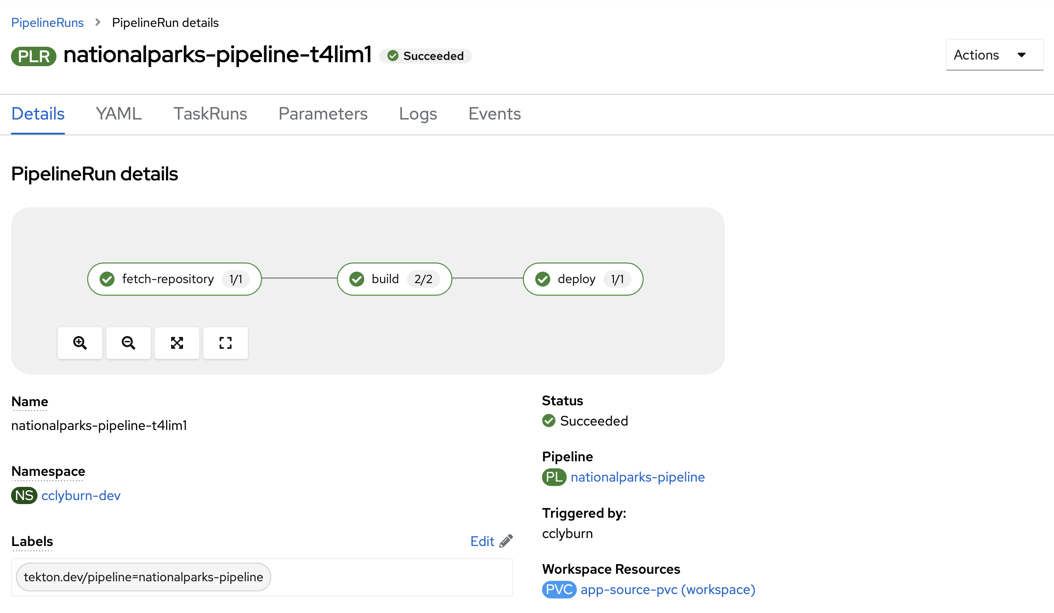Go back to PipelineRuns breadcrumb link
Image resolution: width=1054 pixels, height=613 pixels.
[48, 22]
